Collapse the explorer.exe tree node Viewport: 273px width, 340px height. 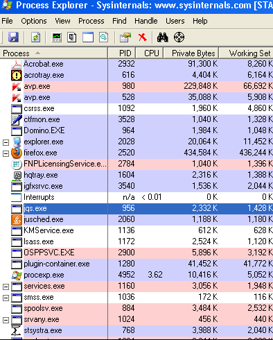(x=6, y=142)
